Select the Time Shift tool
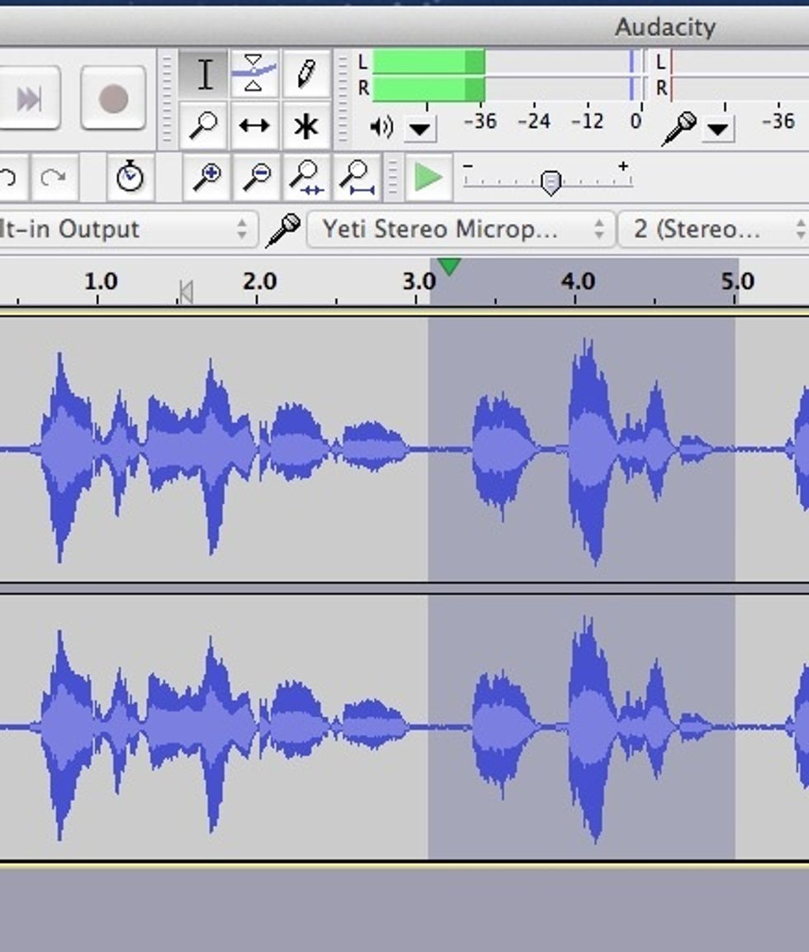 tap(253, 126)
